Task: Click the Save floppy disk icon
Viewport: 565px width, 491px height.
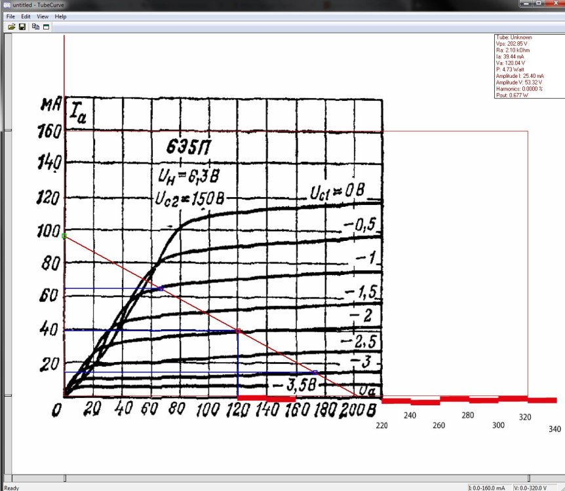Action: 22,27
